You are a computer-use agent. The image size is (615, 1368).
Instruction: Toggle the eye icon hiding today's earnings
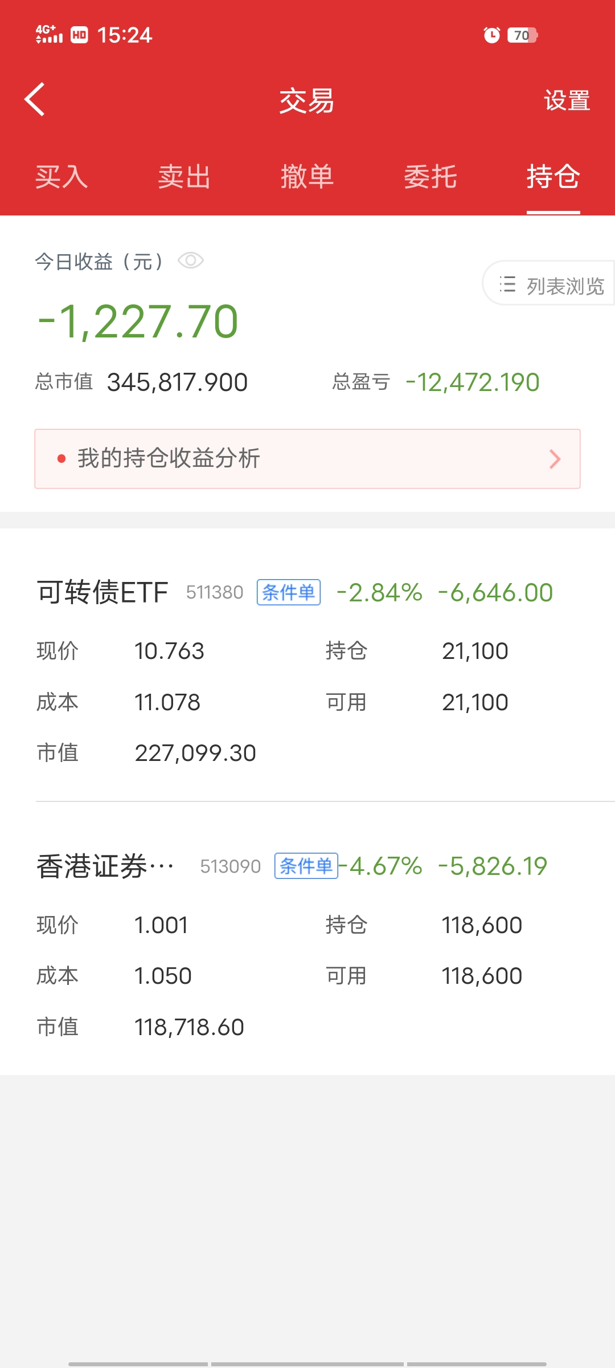(x=191, y=261)
